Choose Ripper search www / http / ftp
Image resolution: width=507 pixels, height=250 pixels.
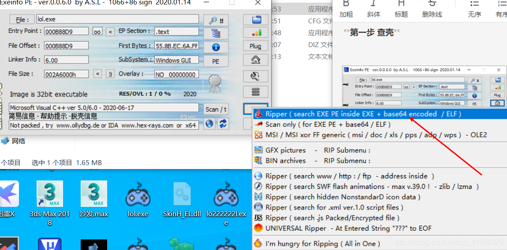(x=379, y=176)
